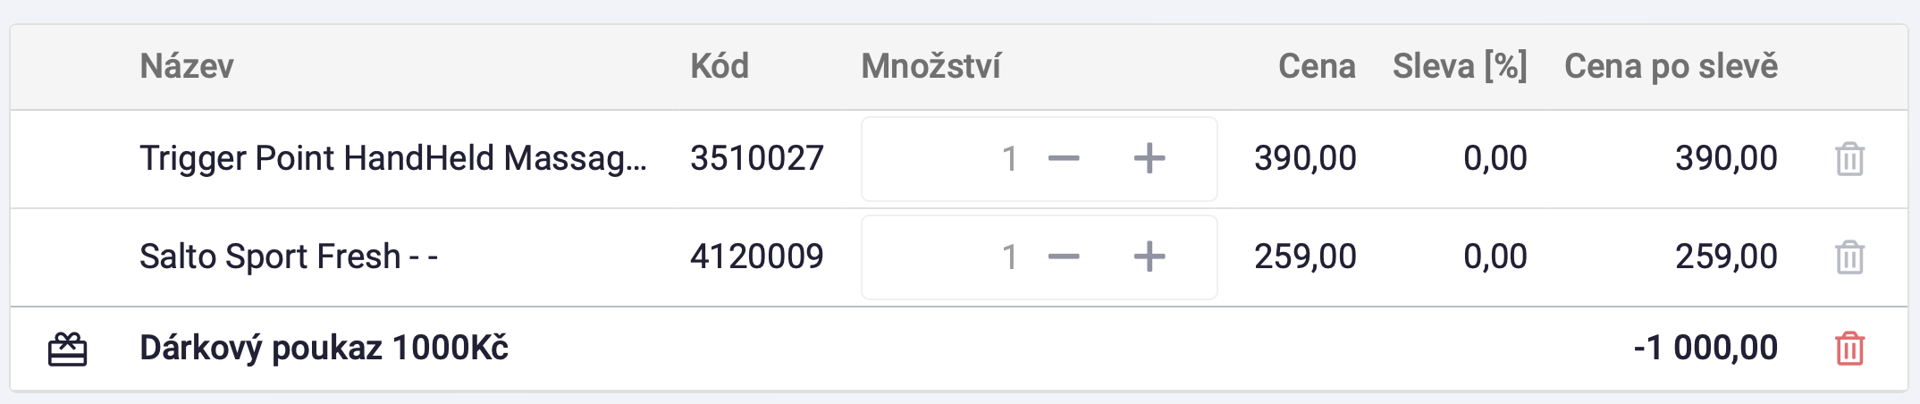Delete the Salto Sport Fresh row
Viewport: 1920px width, 404px height.
click(x=1849, y=257)
